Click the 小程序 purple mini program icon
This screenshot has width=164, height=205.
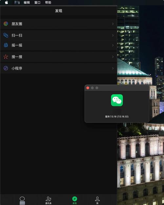tap(6, 68)
